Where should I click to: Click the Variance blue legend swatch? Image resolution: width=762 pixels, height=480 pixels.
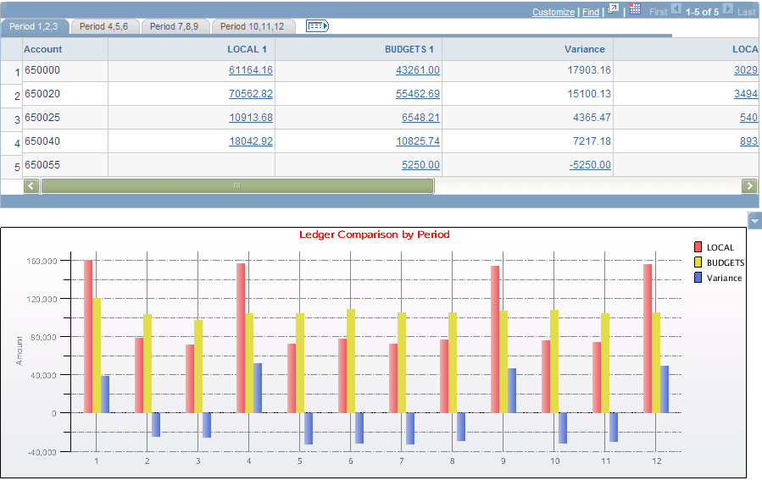pyautogui.click(x=698, y=278)
